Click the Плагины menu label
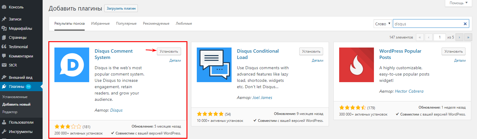Screen dimensions: 477x139 pos(16,87)
